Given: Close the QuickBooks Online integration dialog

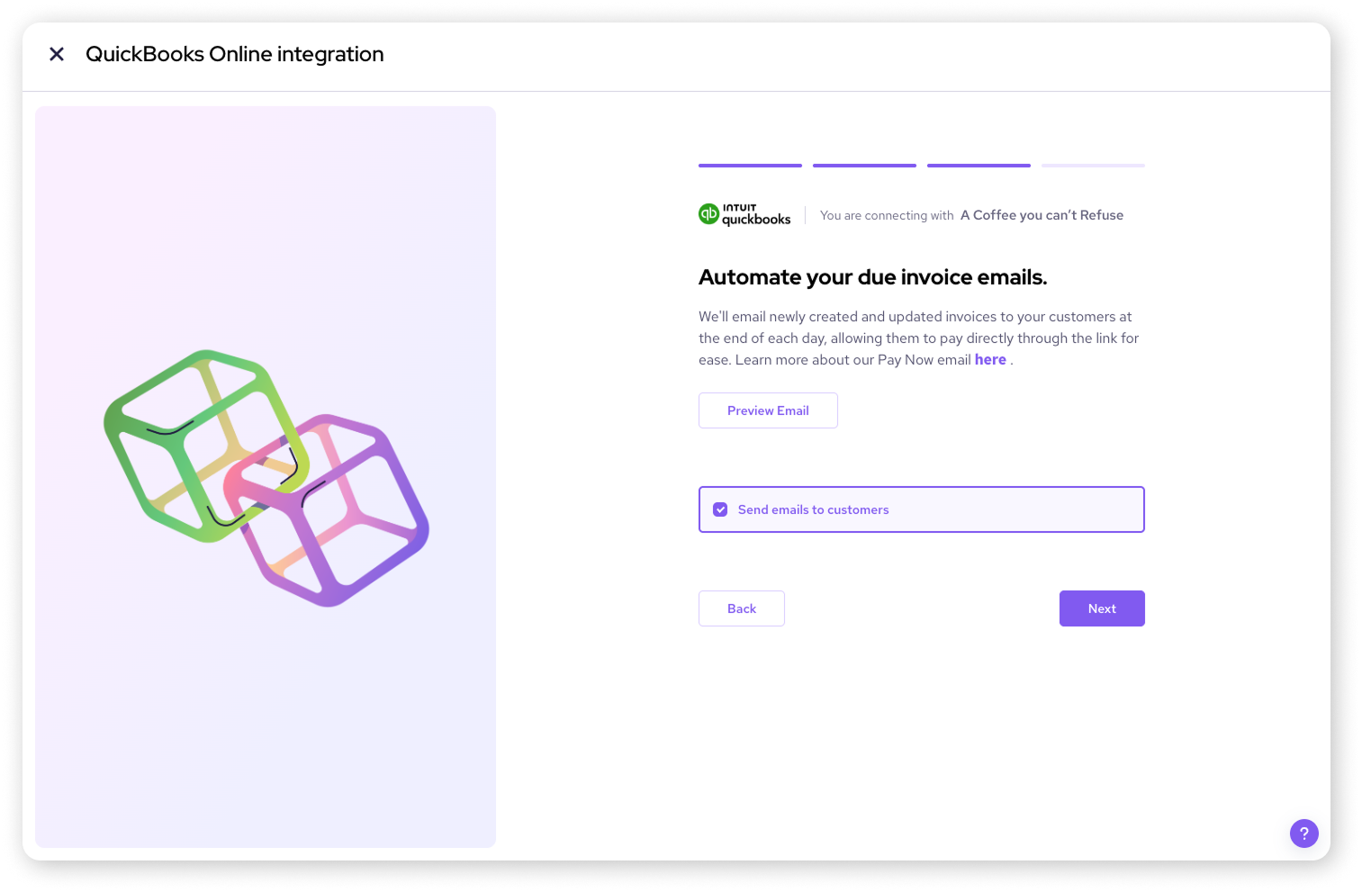Looking at the screenshot, I should click(57, 54).
